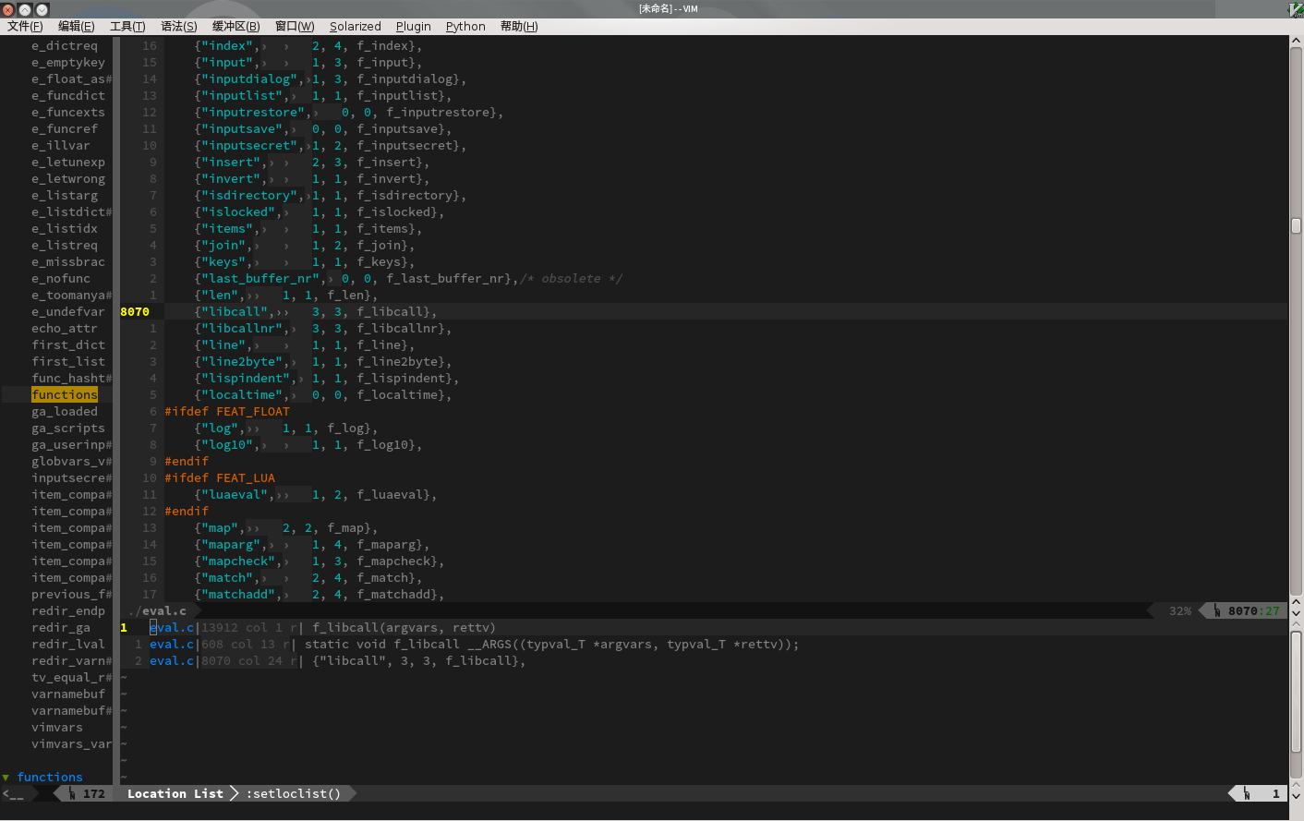1304x821 pixels.
Task: Click the up arrow at the top of the main editor scrollbar
Action: (1296, 42)
